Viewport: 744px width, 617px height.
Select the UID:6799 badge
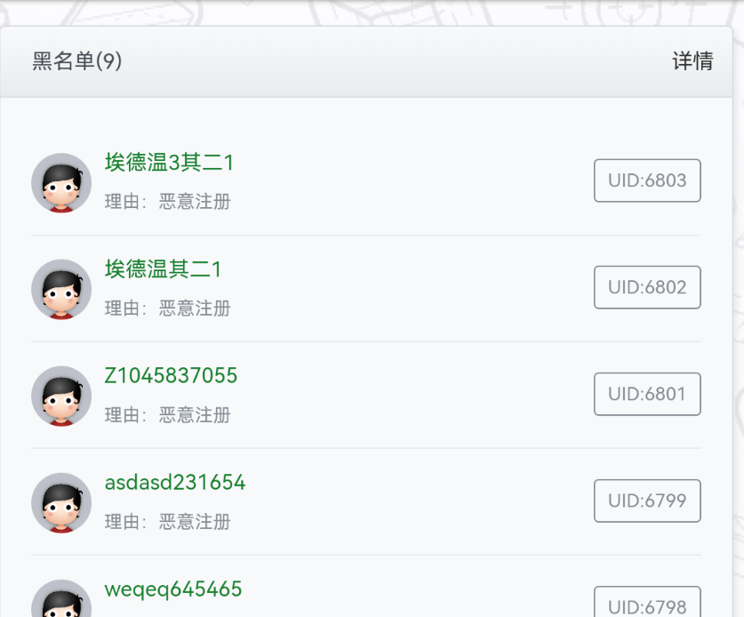pyautogui.click(x=647, y=501)
